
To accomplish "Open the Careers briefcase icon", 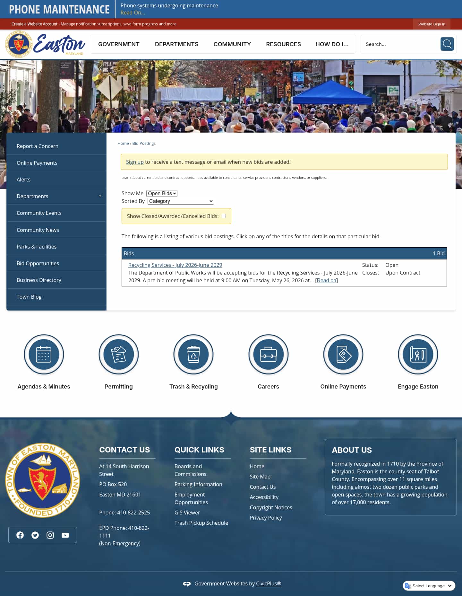I will click(x=269, y=355).
